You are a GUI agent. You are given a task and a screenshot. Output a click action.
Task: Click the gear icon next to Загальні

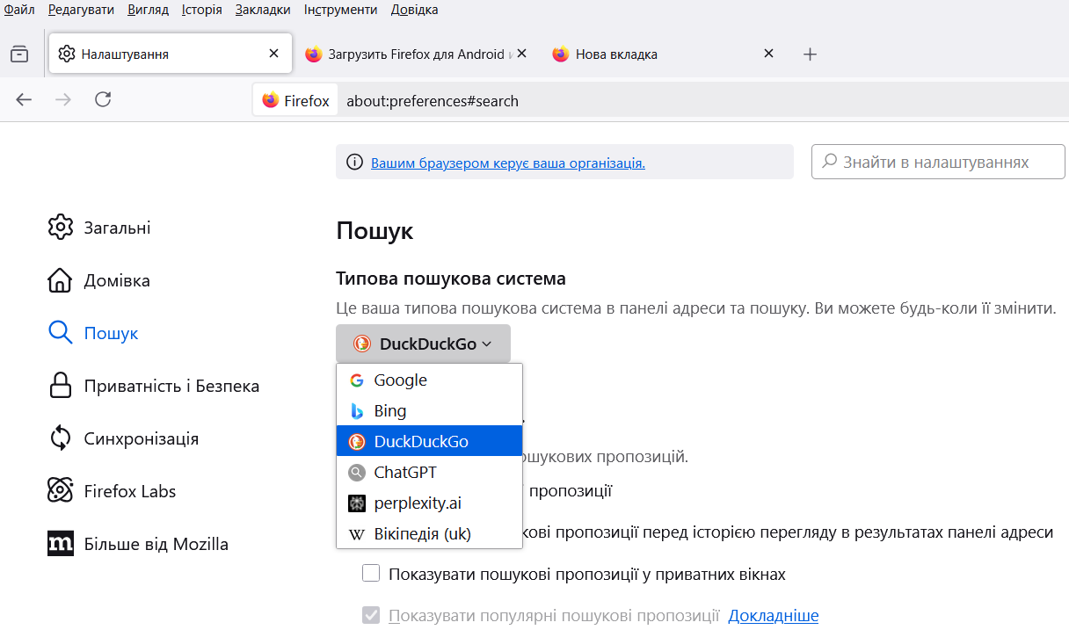[x=60, y=228]
